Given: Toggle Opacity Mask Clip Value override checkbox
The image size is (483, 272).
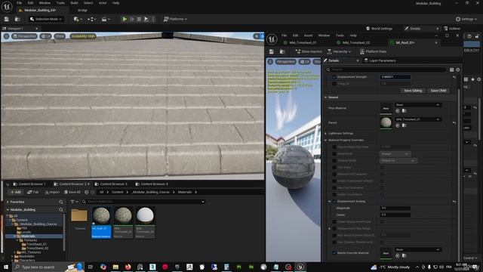Looking at the screenshot, I should point(334,147).
